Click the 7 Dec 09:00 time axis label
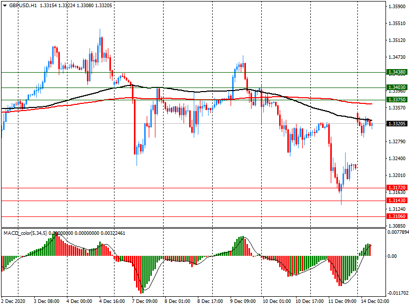 click(x=145, y=301)
